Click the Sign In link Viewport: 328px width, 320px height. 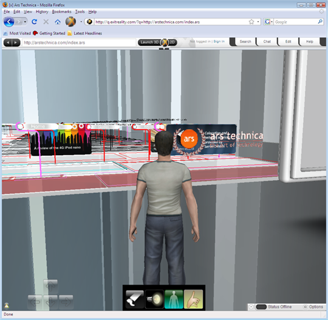coord(219,41)
